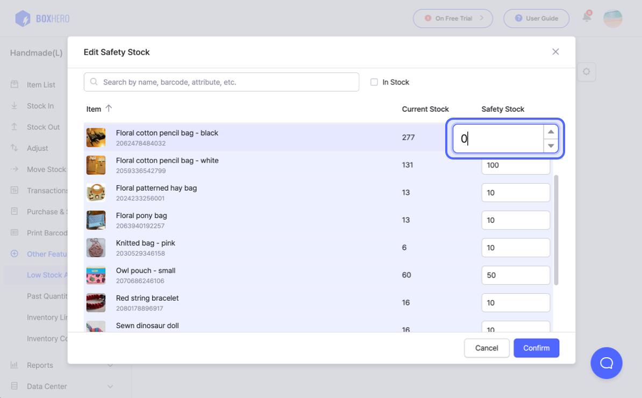
Task: Open the Item List icon
Action: point(14,84)
